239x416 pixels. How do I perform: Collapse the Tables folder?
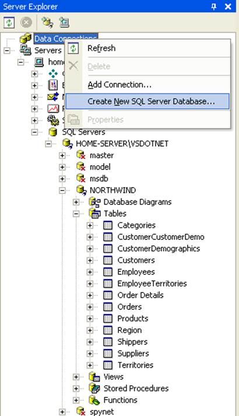(x=76, y=214)
